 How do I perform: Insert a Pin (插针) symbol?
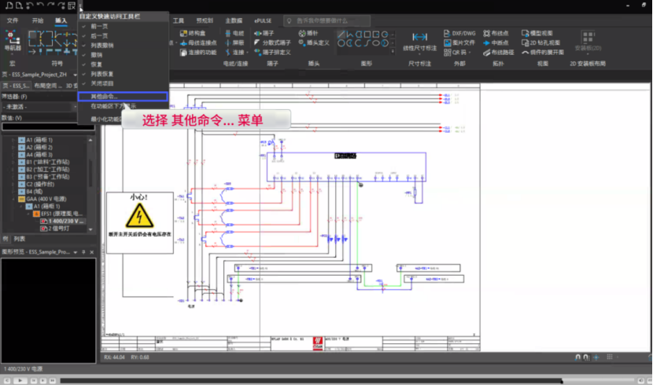tap(308, 33)
